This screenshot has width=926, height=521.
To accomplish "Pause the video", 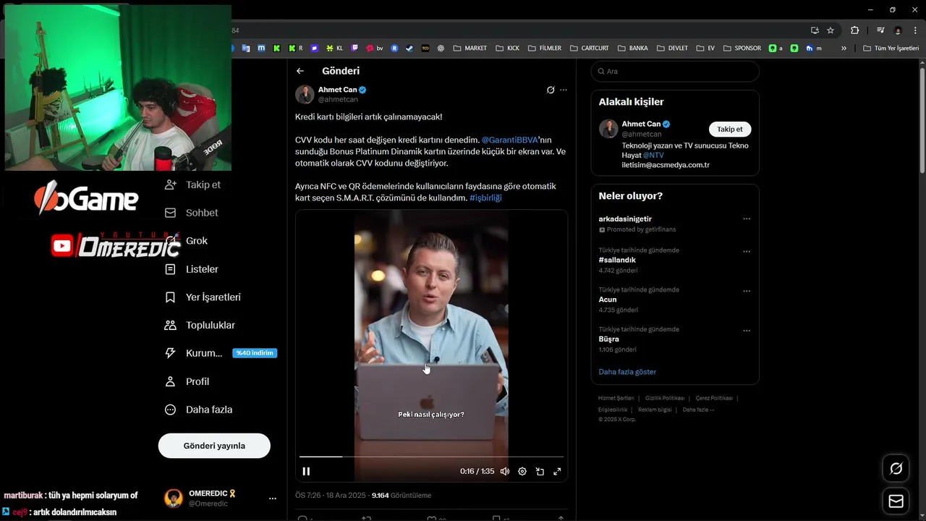I will [306, 471].
